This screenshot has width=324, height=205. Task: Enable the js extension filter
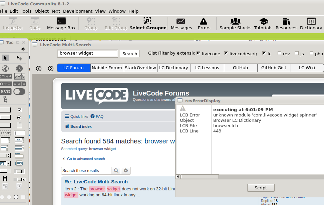pyautogui.click(x=297, y=53)
